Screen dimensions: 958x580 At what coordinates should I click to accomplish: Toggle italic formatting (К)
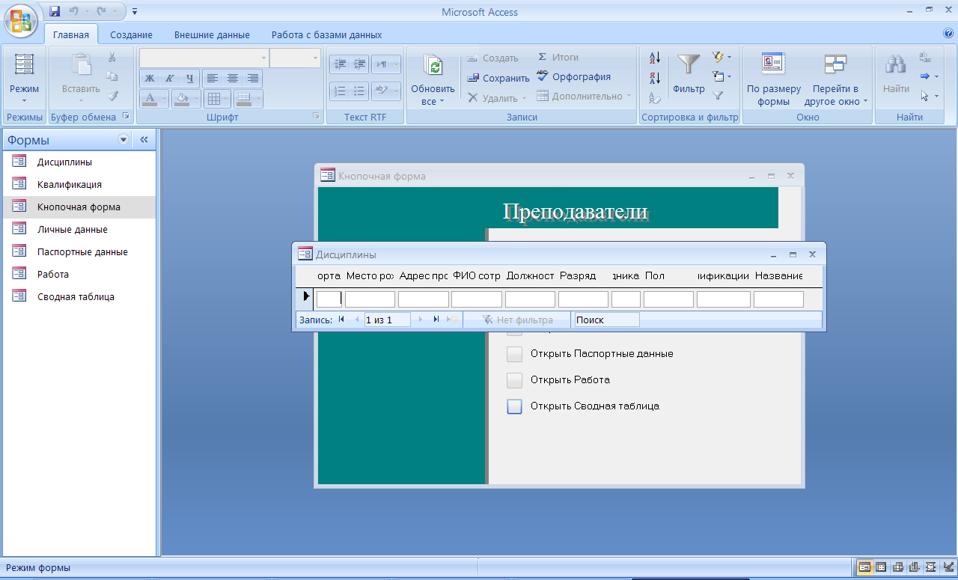point(170,78)
